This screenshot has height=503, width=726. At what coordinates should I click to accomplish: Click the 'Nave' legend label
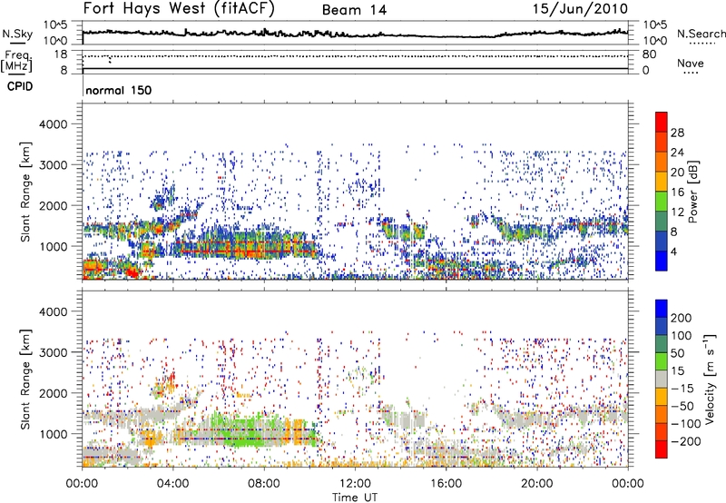691,64
